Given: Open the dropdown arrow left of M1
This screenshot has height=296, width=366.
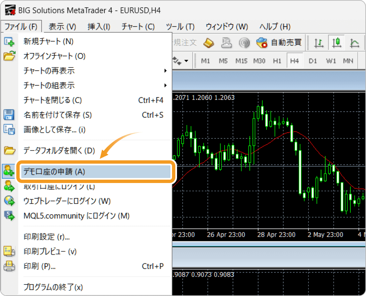Looking at the screenshot, I should [186, 61].
